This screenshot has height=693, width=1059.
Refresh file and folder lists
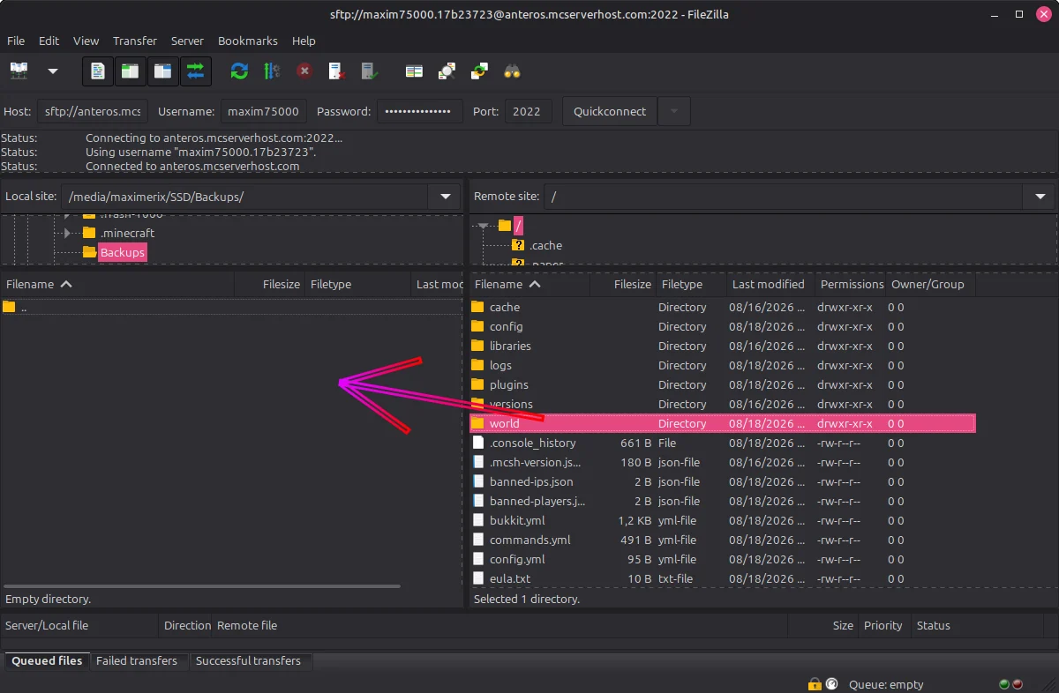click(x=239, y=71)
